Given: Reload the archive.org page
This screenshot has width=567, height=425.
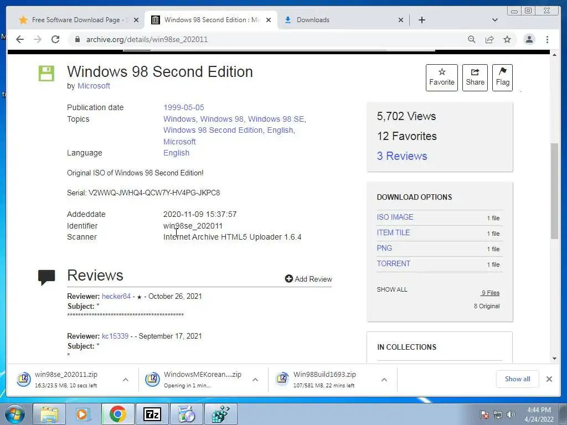Looking at the screenshot, I should [55, 39].
